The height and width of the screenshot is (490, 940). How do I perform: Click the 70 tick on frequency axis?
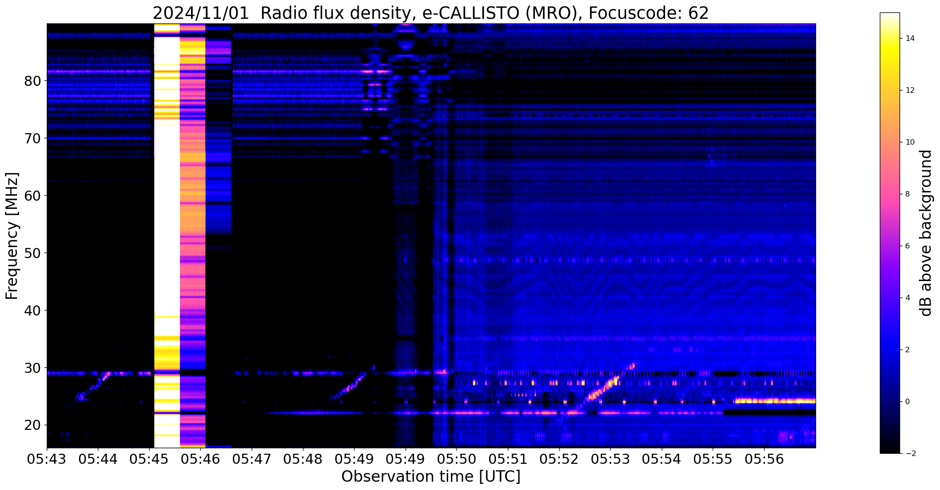point(33,138)
